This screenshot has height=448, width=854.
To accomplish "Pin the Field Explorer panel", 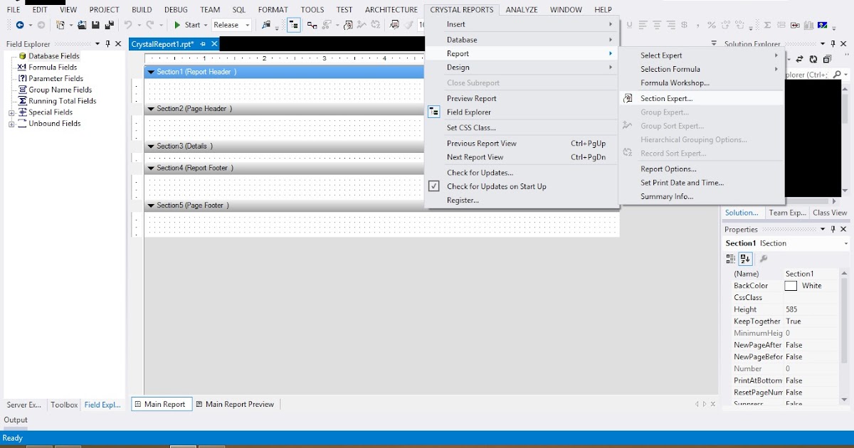I will (108, 44).
